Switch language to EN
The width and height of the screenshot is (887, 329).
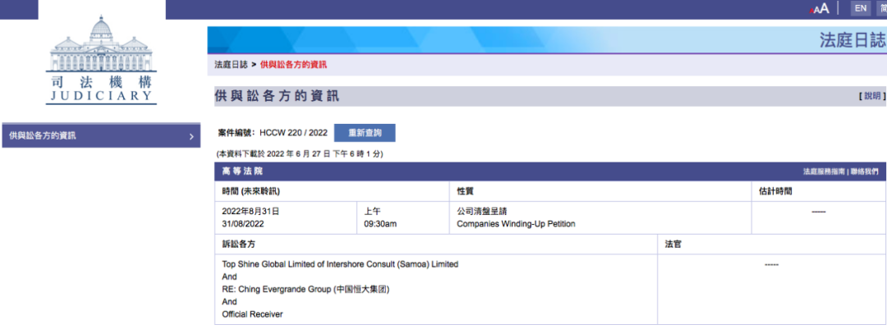860,8
